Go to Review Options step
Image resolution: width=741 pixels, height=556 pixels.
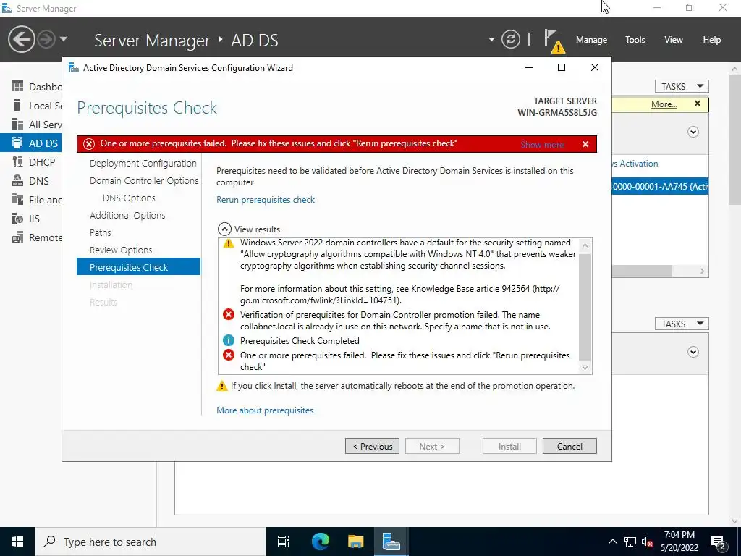coord(121,250)
